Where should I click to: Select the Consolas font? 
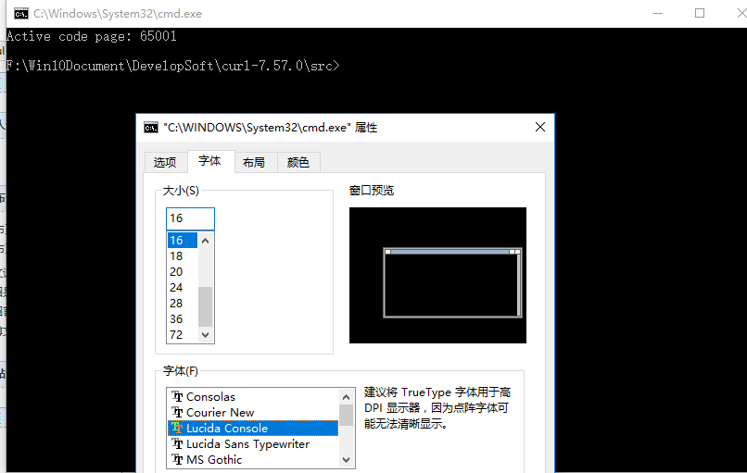point(253,396)
